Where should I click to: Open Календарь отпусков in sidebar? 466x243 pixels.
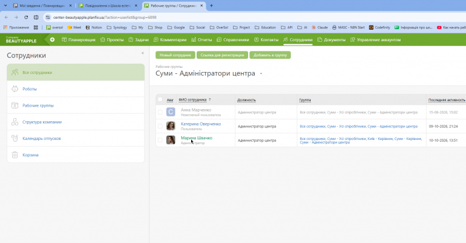point(76,138)
